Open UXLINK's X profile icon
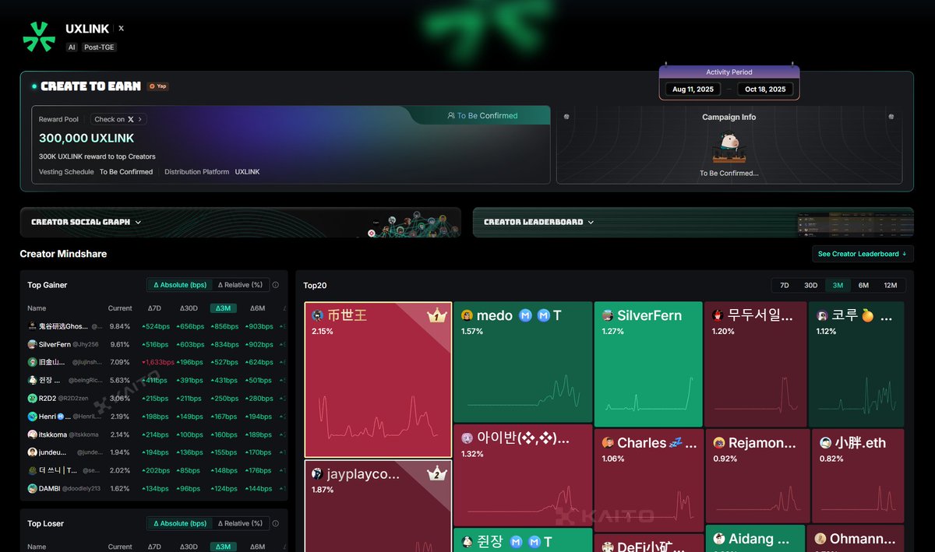This screenshot has height=552, width=935. (121, 29)
